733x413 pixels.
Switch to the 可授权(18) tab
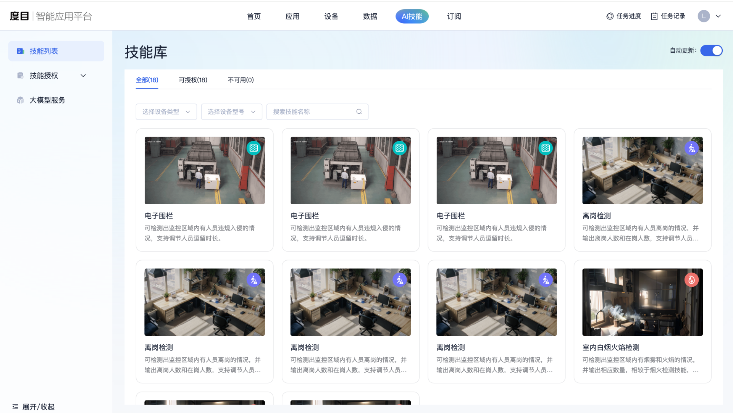coord(193,80)
